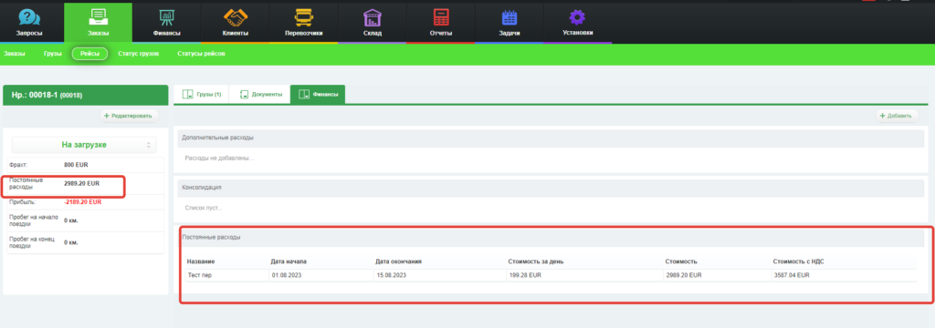Open the Установки gear icon

[x=577, y=17]
